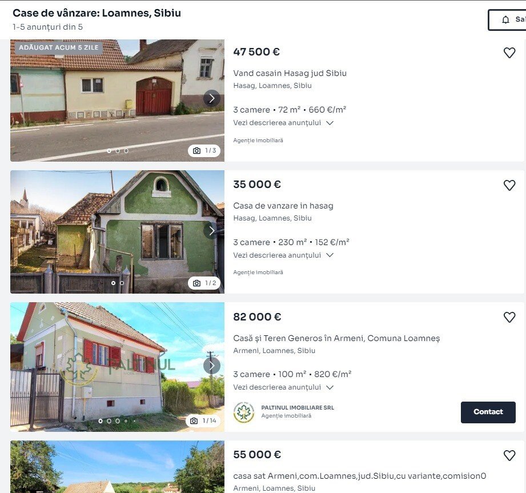Expand description of 35 000 € listing
Image resolution: width=526 pixels, height=493 pixels.
coord(283,255)
